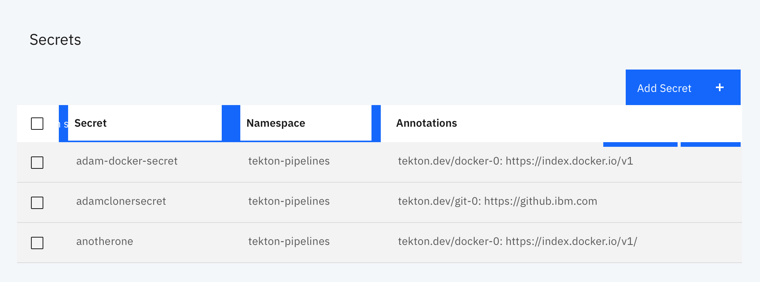Click the Secrets page heading
Viewport: 760px width, 282px height.
[56, 39]
